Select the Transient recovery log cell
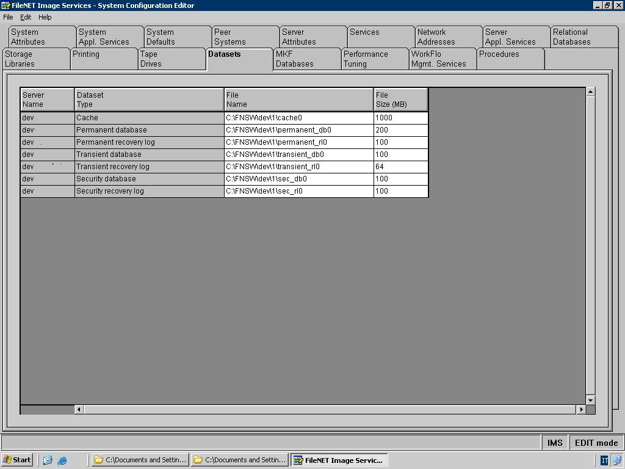This screenshot has height=469, width=625. (150, 167)
